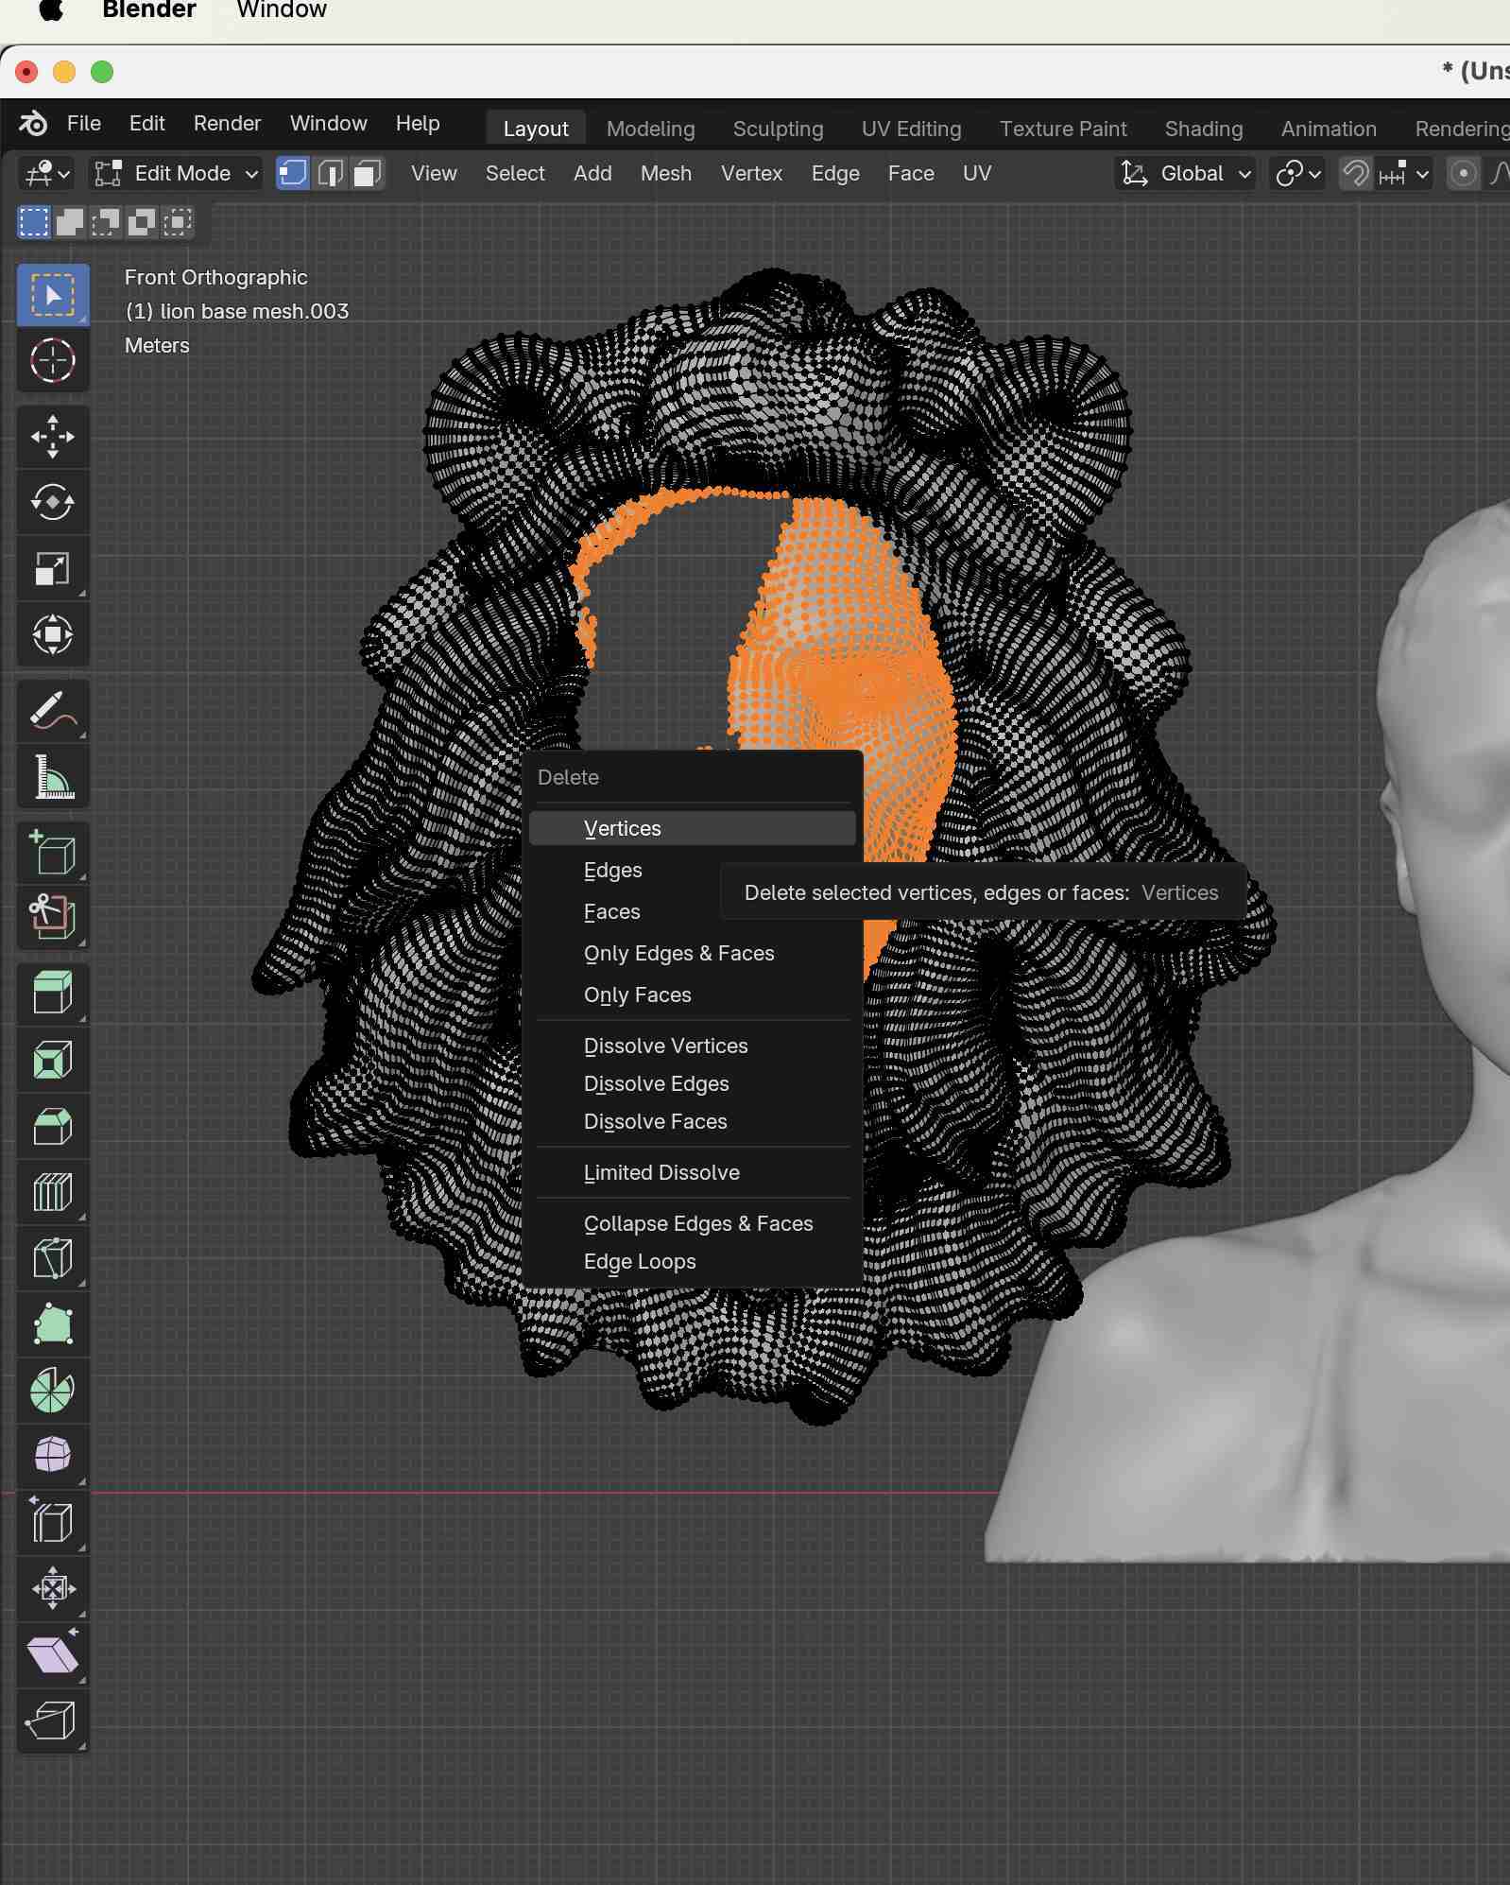Set selection mode to invert
Image resolution: width=1510 pixels, height=1885 pixels.
click(141, 222)
